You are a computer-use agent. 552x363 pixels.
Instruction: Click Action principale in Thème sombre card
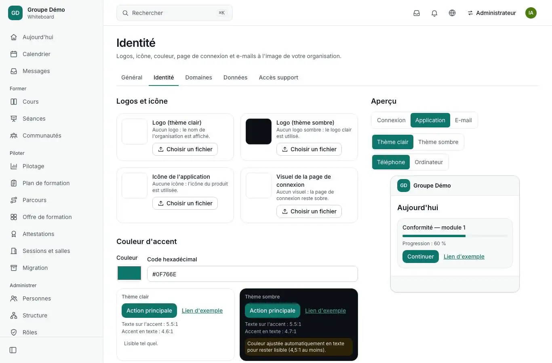(x=272, y=311)
